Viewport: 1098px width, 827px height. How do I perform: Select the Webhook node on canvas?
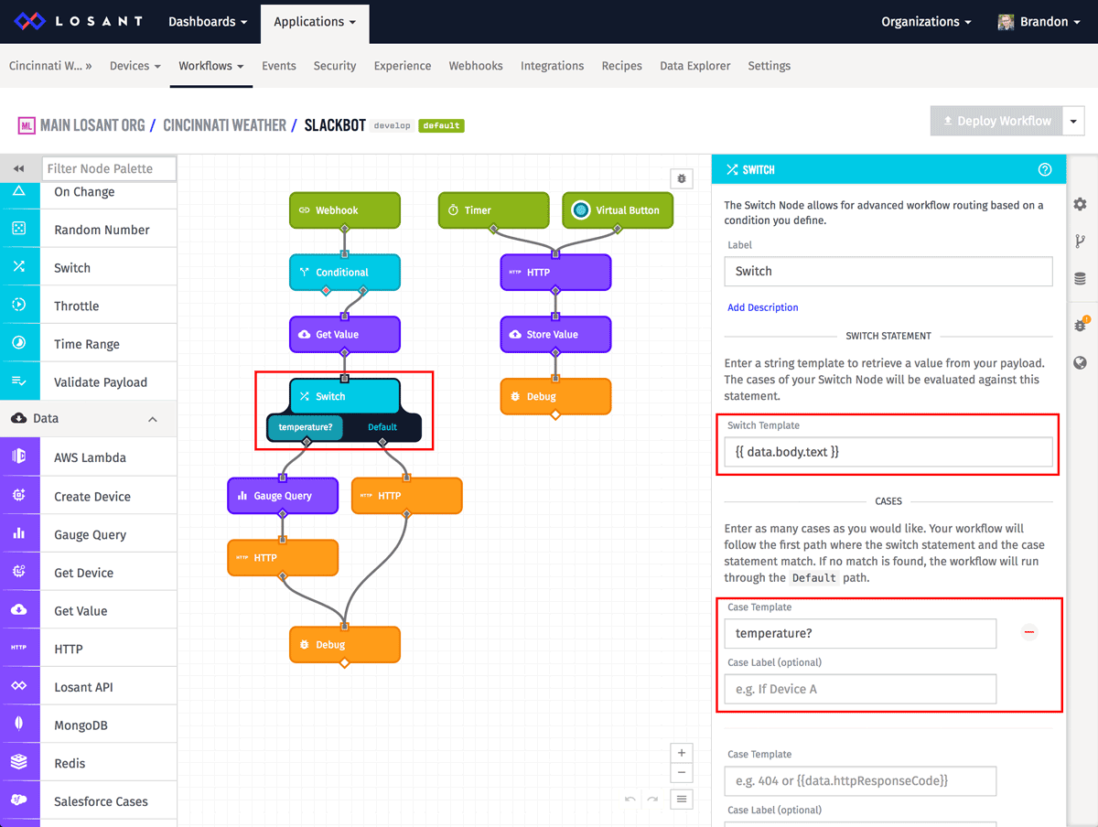click(345, 209)
